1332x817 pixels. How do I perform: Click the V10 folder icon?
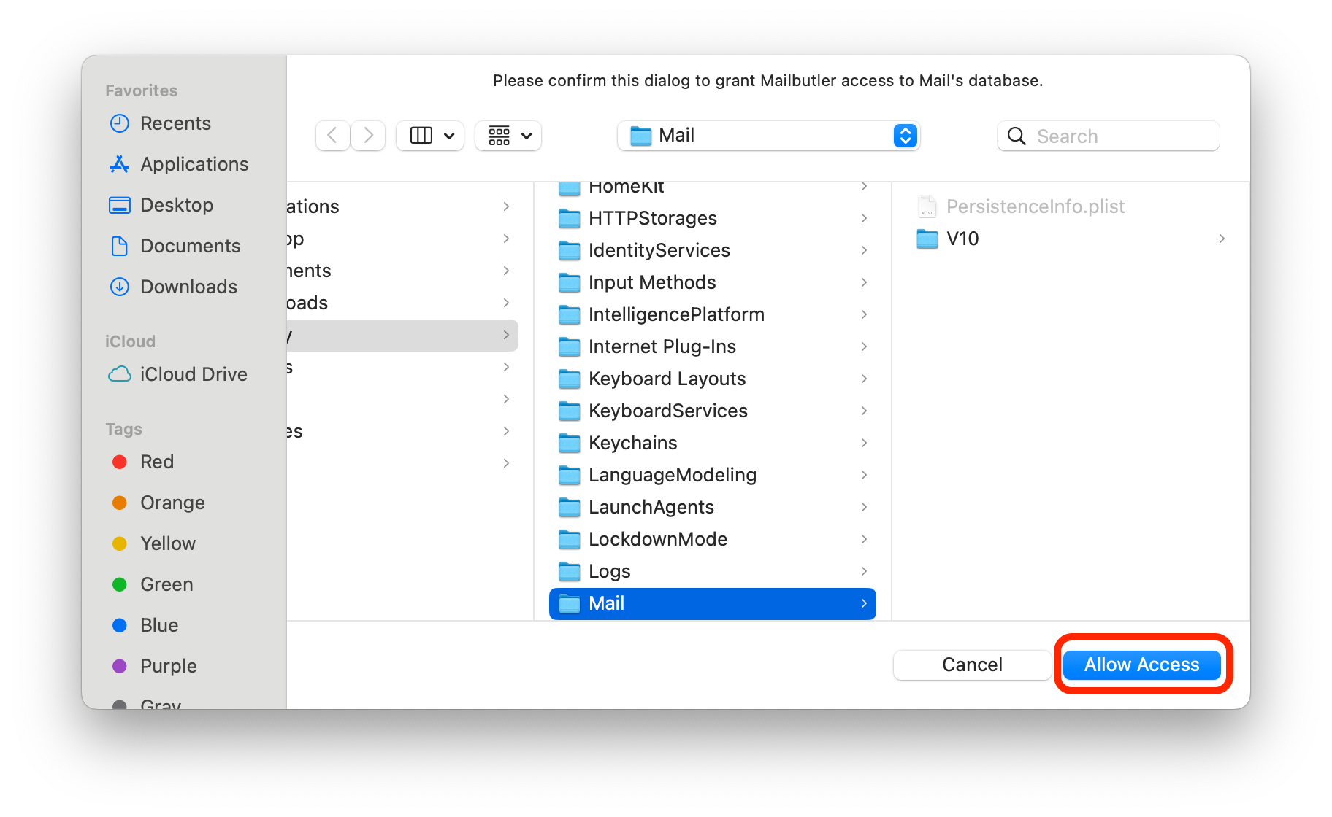927,239
